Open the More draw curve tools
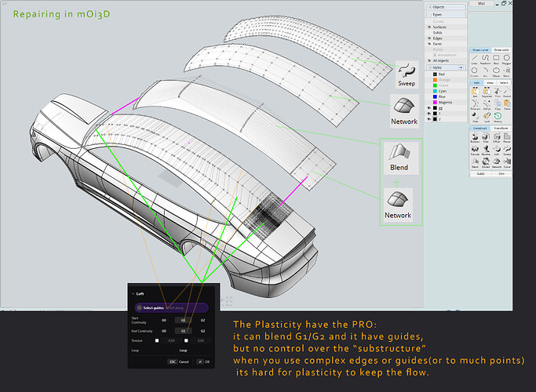This screenshot has height=392, width=536. (x=507, y=71)
